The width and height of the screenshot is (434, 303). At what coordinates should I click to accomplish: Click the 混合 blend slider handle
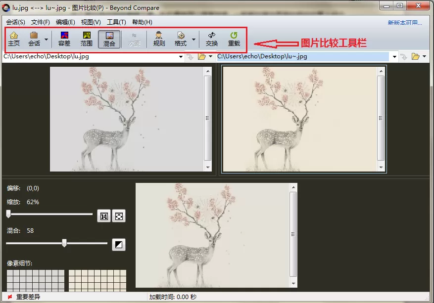coord(64,243)
